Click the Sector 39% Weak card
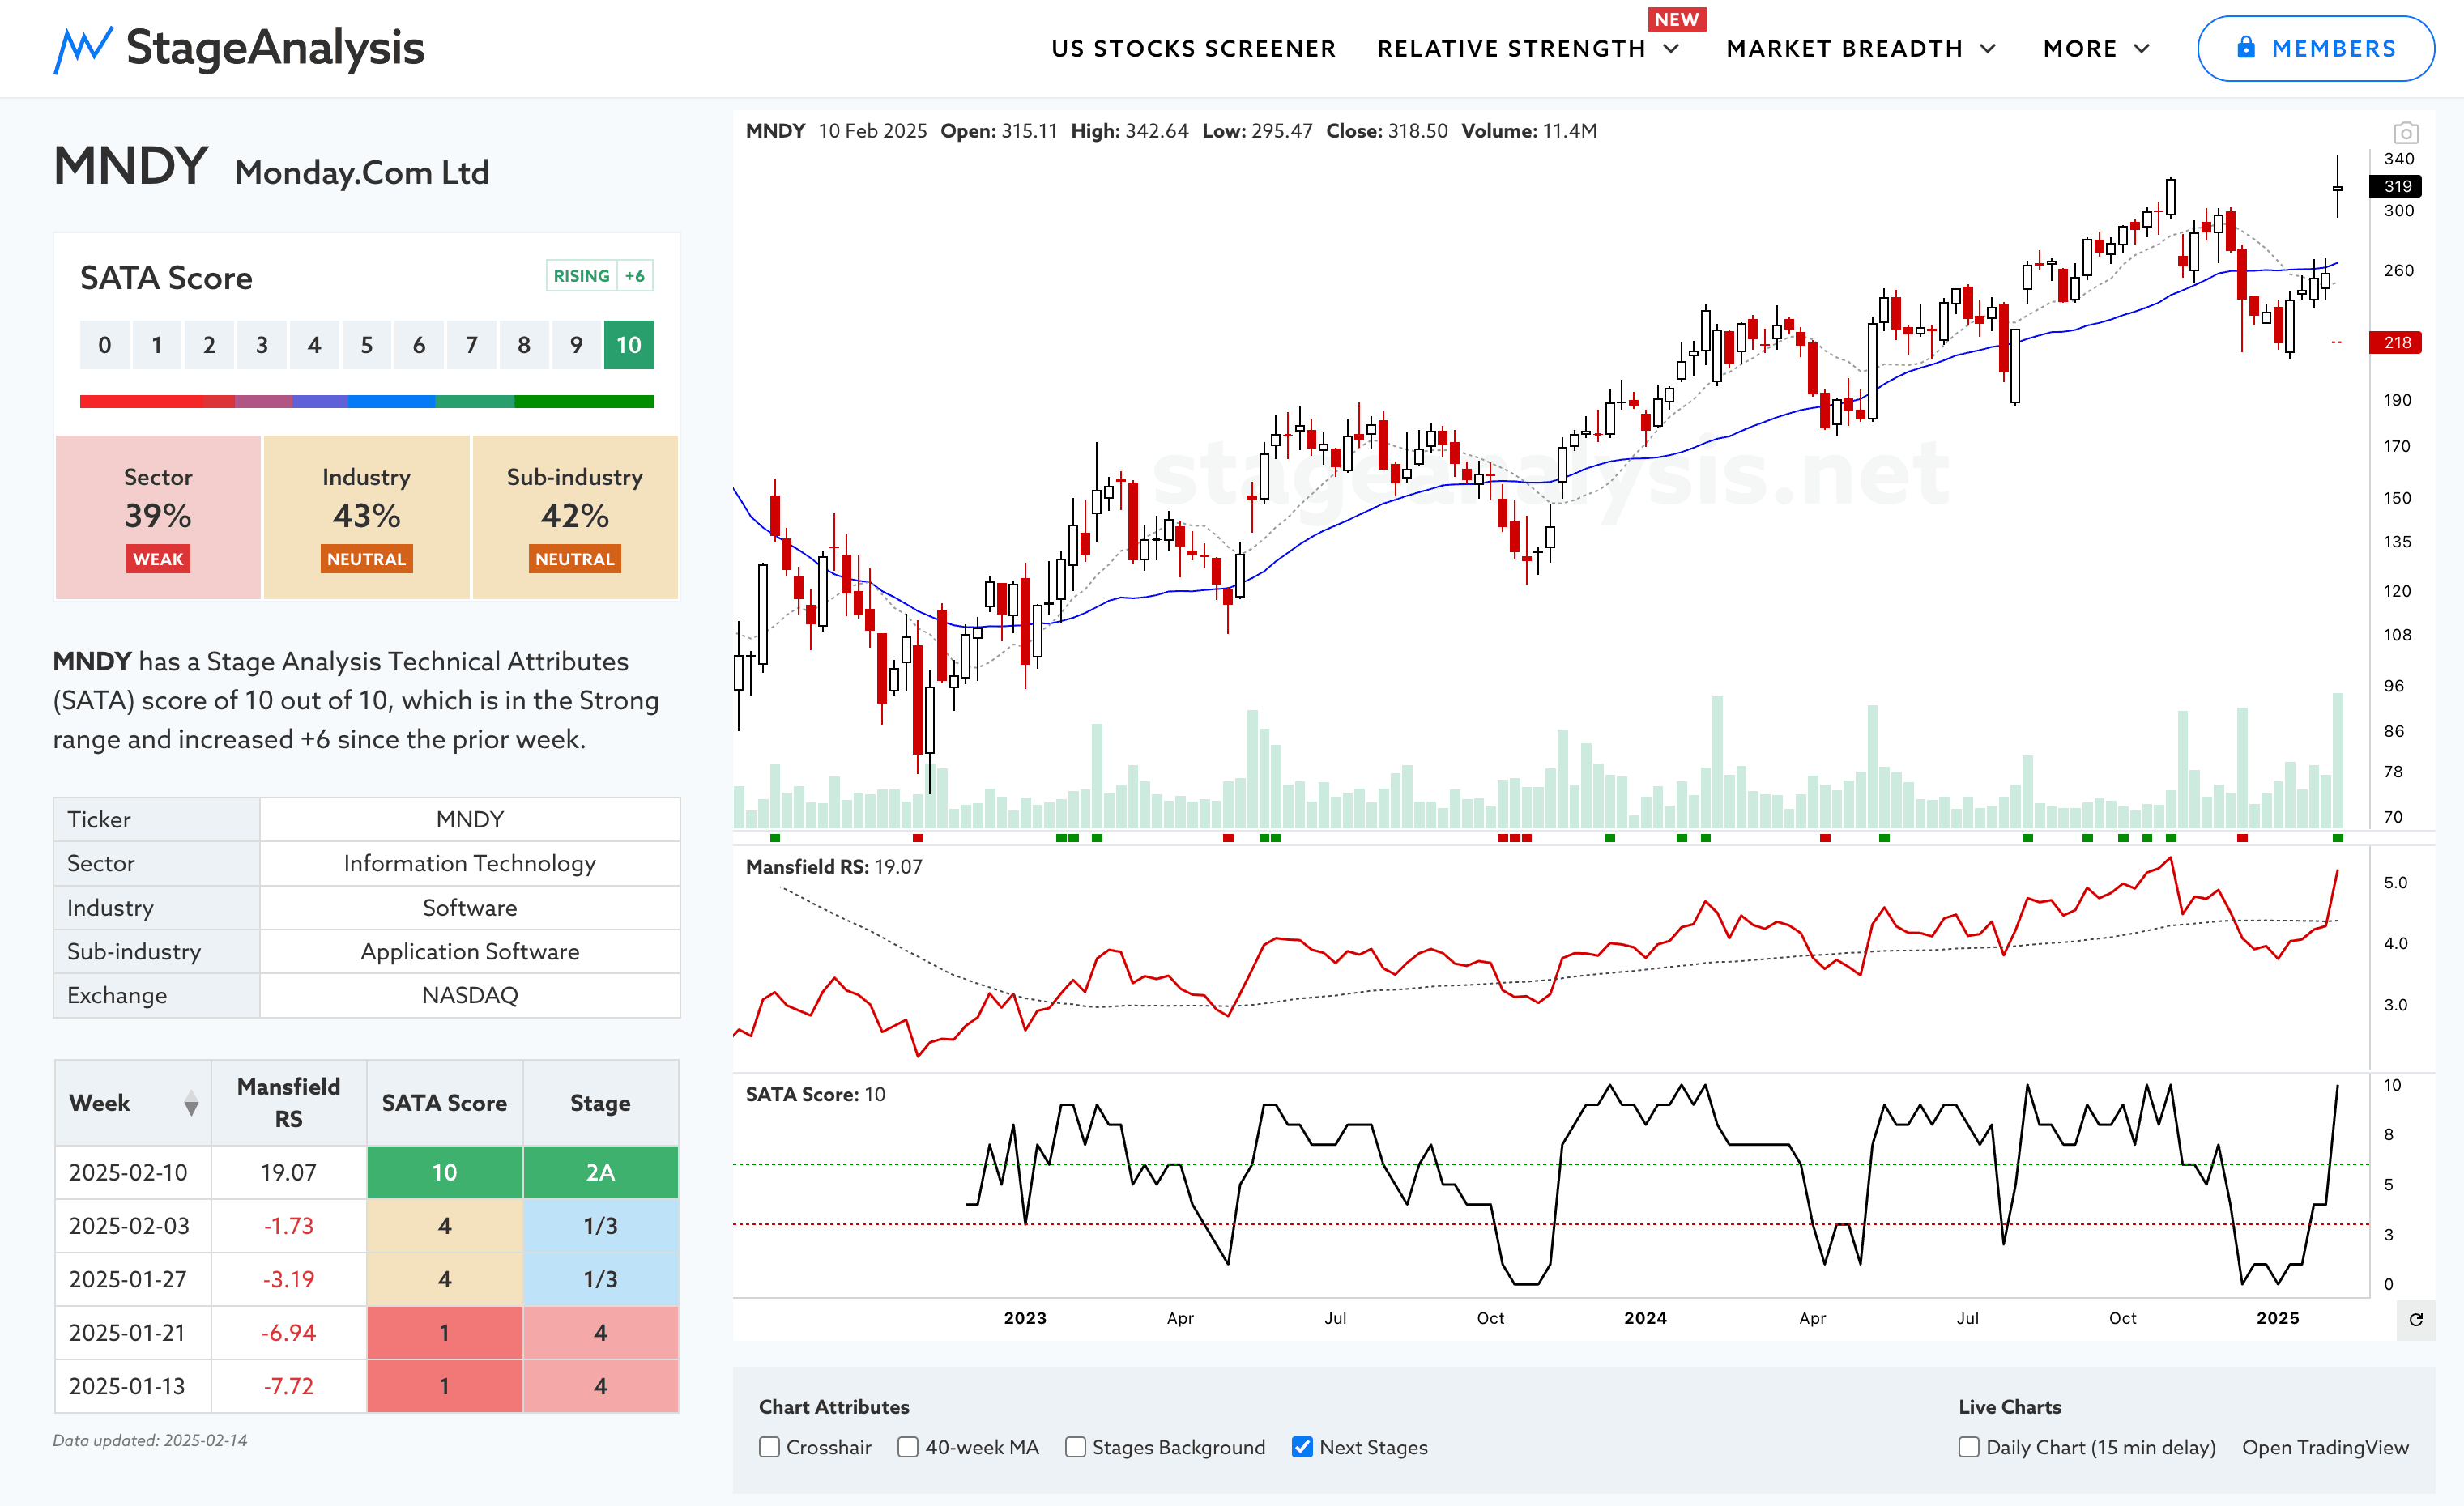Viewport: 2464px width, 1506px height. (158, 517)
